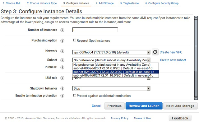
Task: Click the vertical scrollbar down arrow
Action: (x=196, y=98)
